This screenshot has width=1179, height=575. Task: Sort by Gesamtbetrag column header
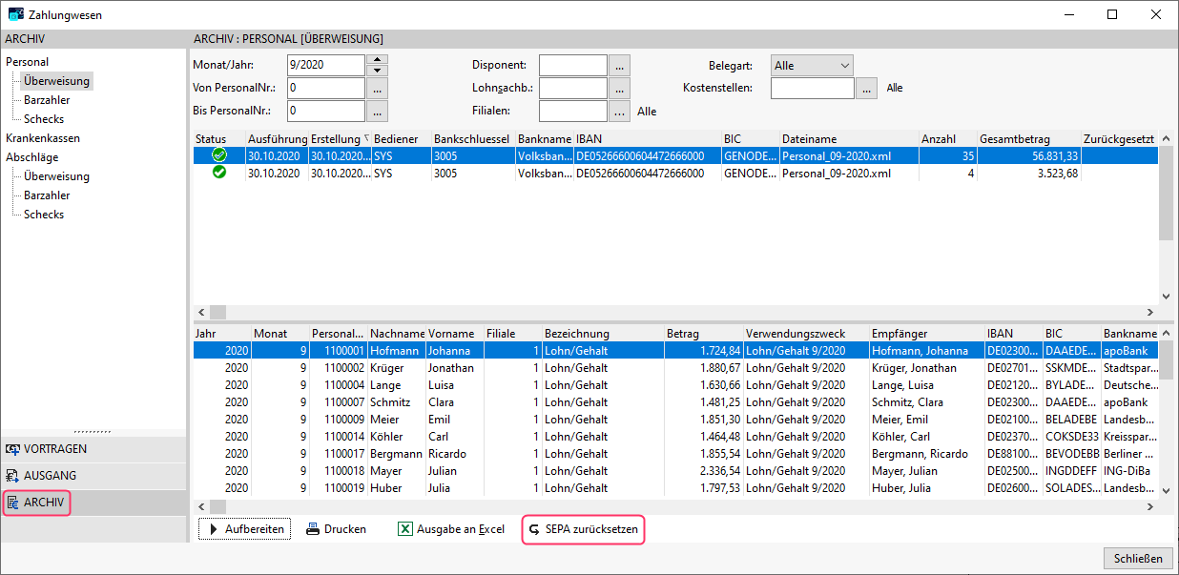tap(1028, 139)
